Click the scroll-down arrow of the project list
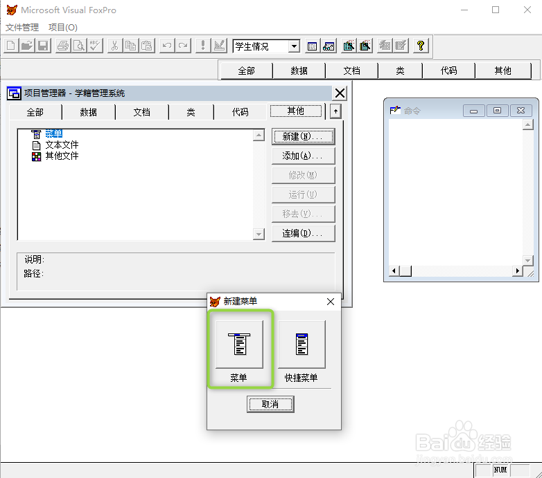542x478 pixels. [x=259, y=235]
